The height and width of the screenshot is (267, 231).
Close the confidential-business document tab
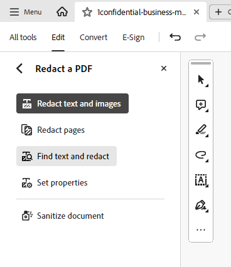click(196, 12)
